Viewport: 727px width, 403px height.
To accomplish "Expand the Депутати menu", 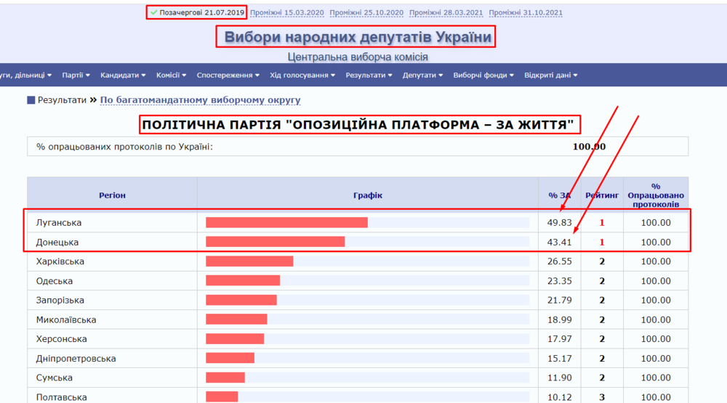I will click(422, 75).
